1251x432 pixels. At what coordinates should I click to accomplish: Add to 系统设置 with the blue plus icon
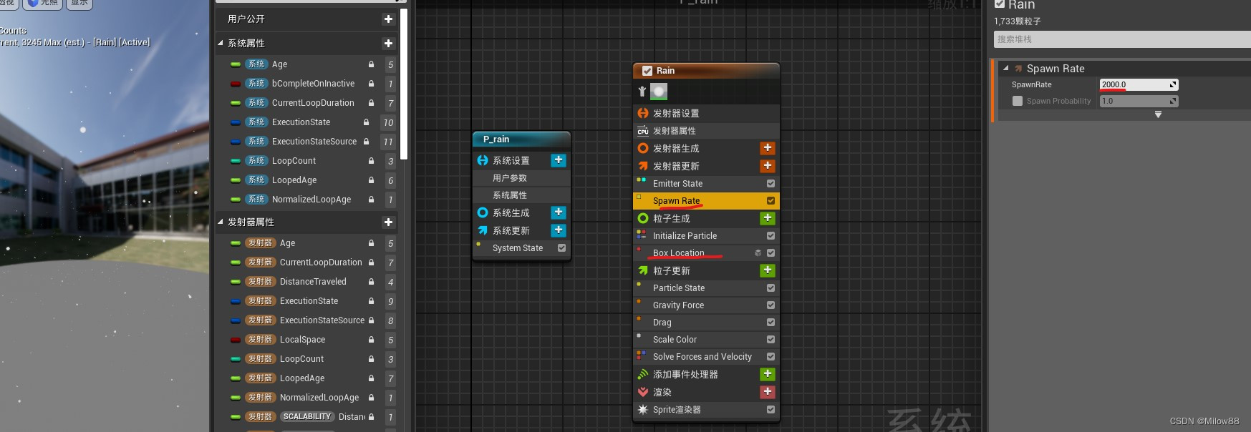(x=559, y=160)
